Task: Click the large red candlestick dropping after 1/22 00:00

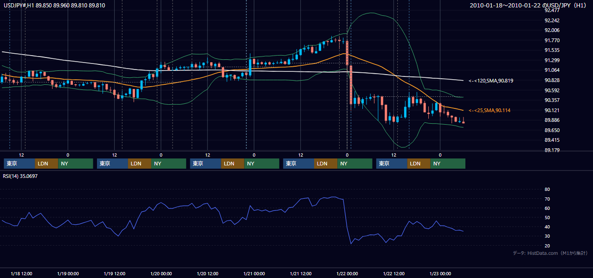Action: pos(351,85)
